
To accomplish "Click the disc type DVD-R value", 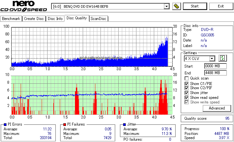I will click(207, 30).
